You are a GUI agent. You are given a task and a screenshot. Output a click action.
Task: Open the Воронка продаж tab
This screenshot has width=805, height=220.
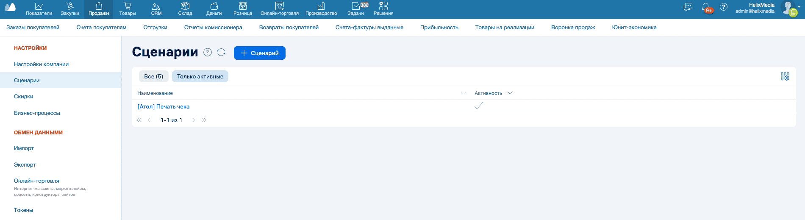click(x=573, y=28)
